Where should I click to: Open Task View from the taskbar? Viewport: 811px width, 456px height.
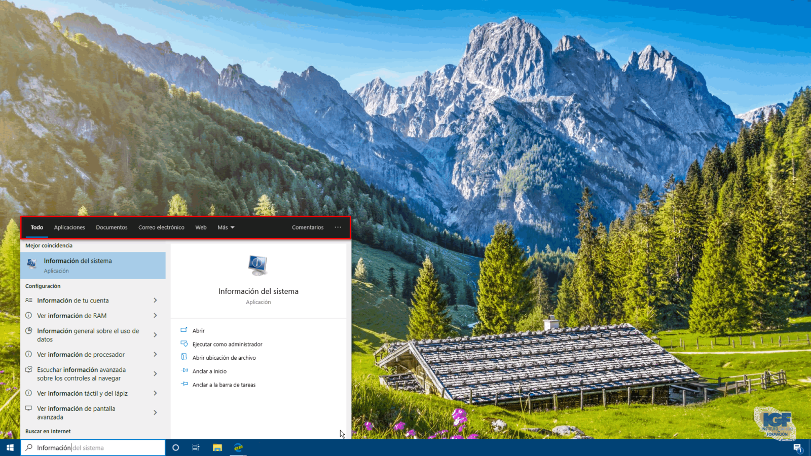pos(196,447)
